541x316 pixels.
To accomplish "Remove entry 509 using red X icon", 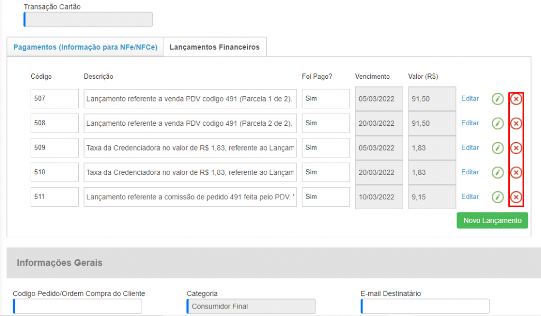I will click(516, 148).
